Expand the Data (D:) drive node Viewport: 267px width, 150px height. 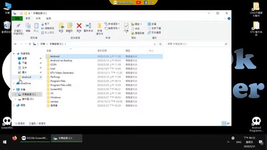tap(15, 99)
